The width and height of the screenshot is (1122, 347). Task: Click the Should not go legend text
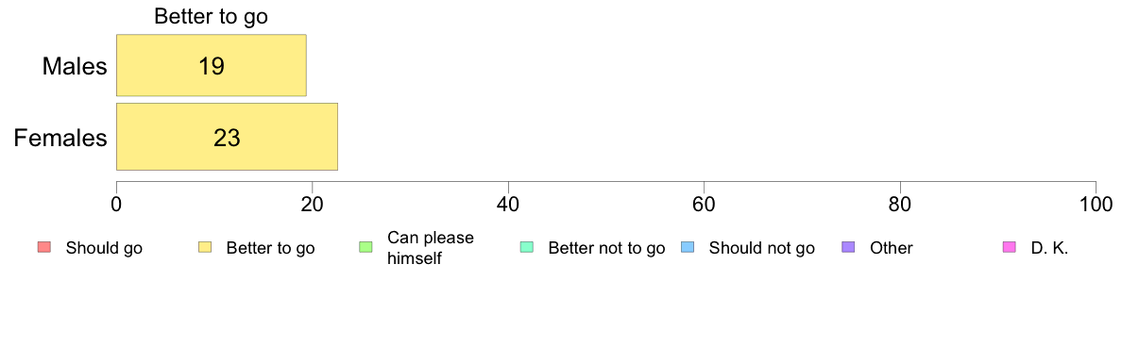tap(761, 249)
